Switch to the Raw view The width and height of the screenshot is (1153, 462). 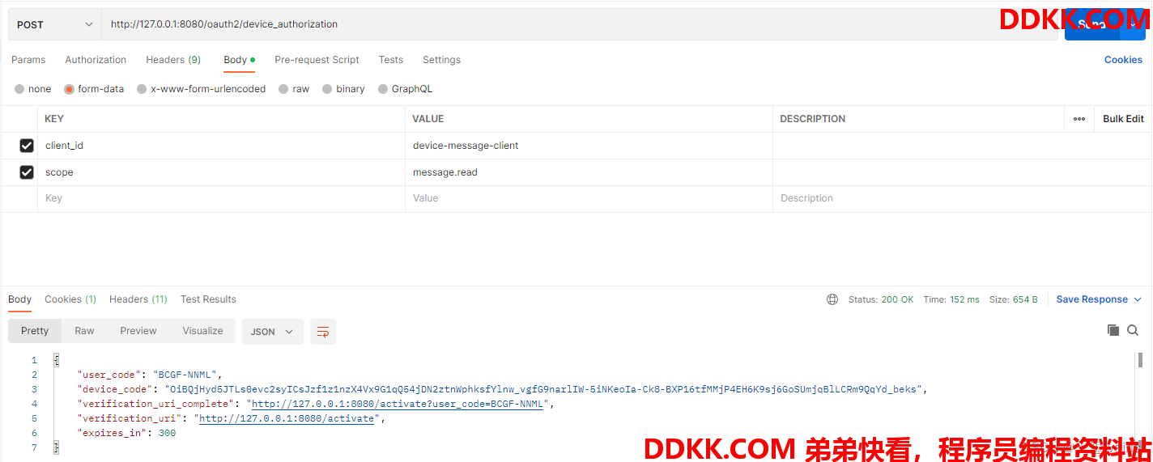click(x=84, y=331)
